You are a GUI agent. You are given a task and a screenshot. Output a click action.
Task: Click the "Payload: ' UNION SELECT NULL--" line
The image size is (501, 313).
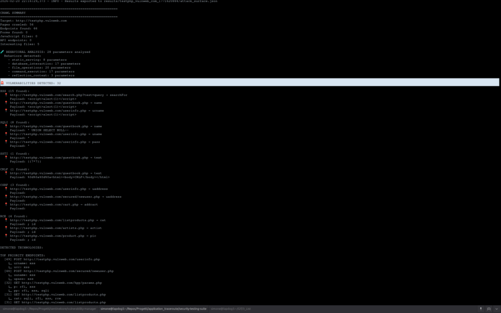(x=39, y=130)
